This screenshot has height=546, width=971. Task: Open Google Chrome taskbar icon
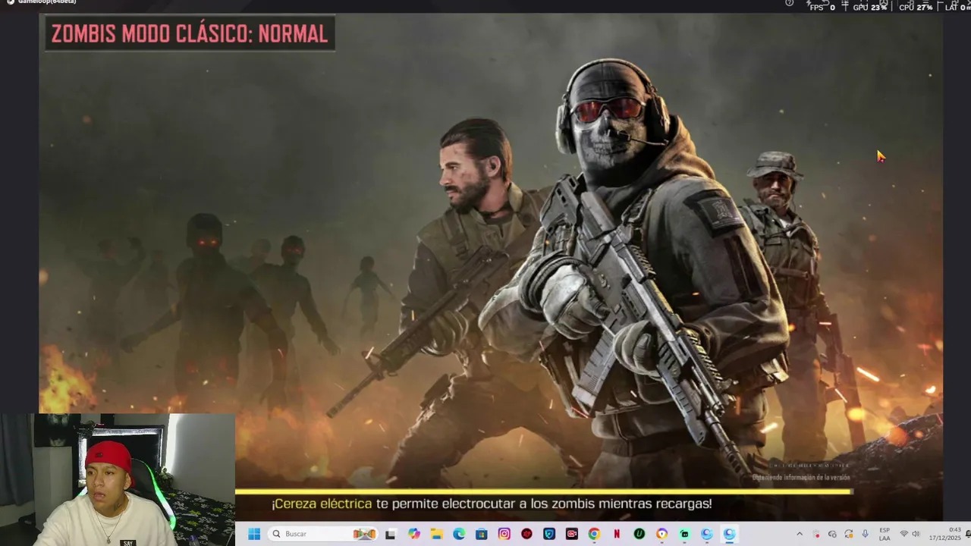coord(594,534)
